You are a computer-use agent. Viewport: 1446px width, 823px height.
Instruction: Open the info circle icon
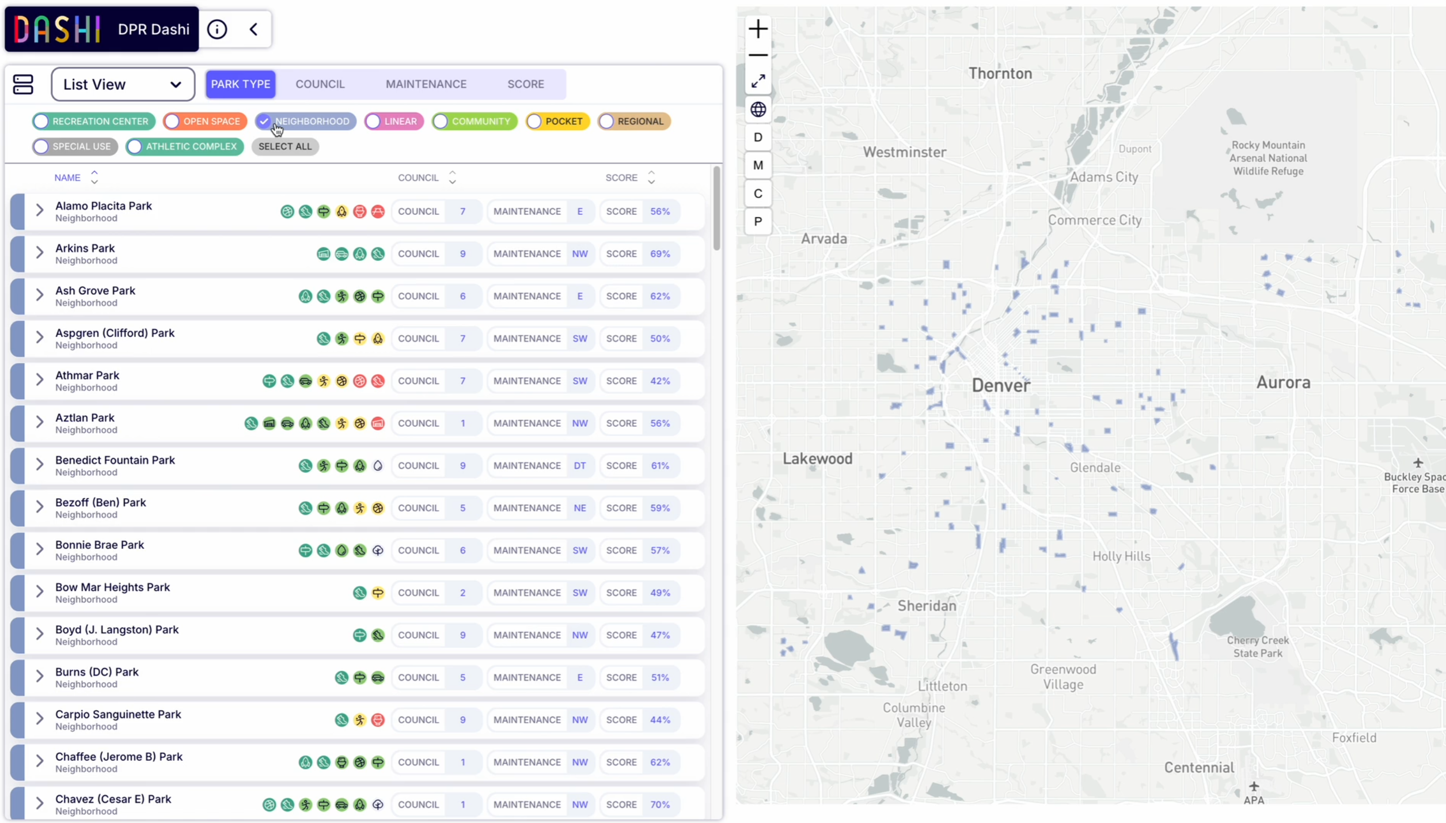(217, 29)
